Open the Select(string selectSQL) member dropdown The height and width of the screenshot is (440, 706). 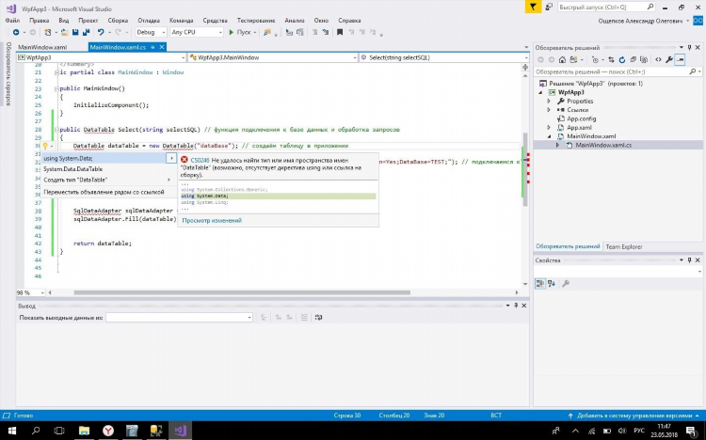(444, 57)
